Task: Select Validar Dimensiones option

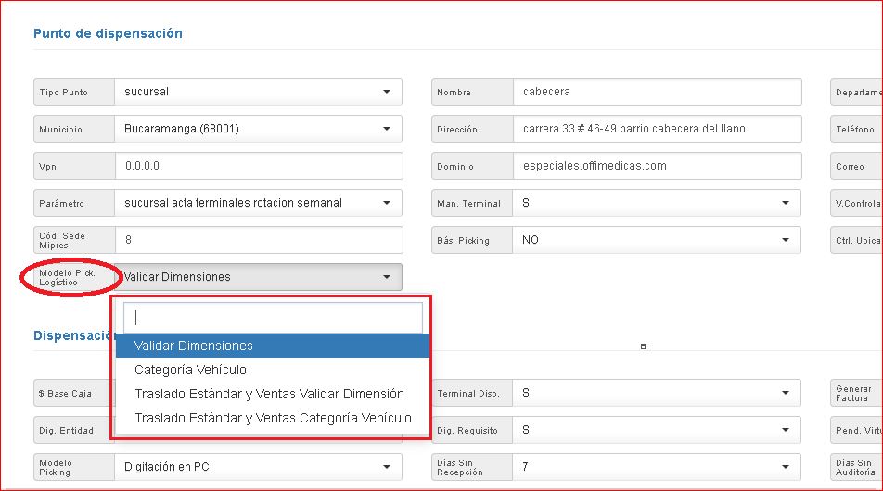Action: click(273, 346)
